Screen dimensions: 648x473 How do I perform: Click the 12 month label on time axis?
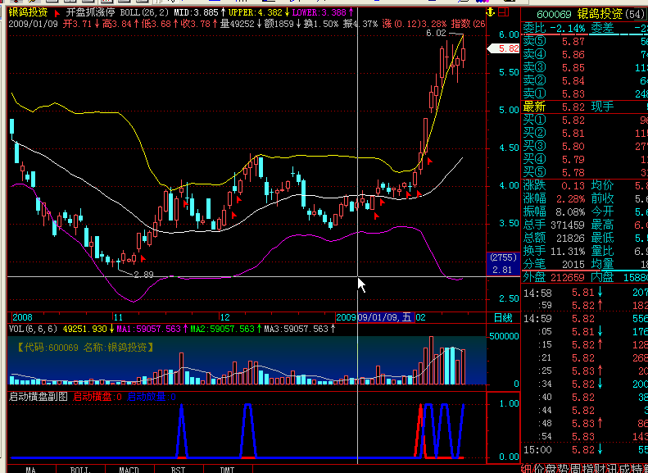(224, 317)
